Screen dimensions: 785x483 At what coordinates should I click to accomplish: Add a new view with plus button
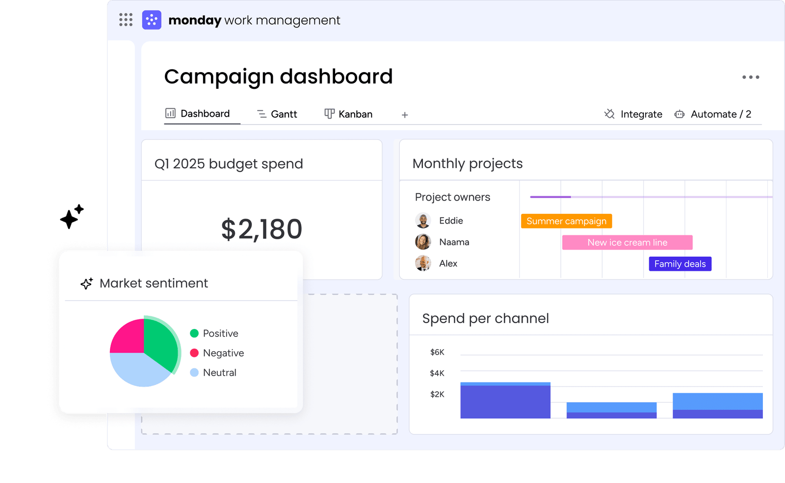[x=405, y=115]
